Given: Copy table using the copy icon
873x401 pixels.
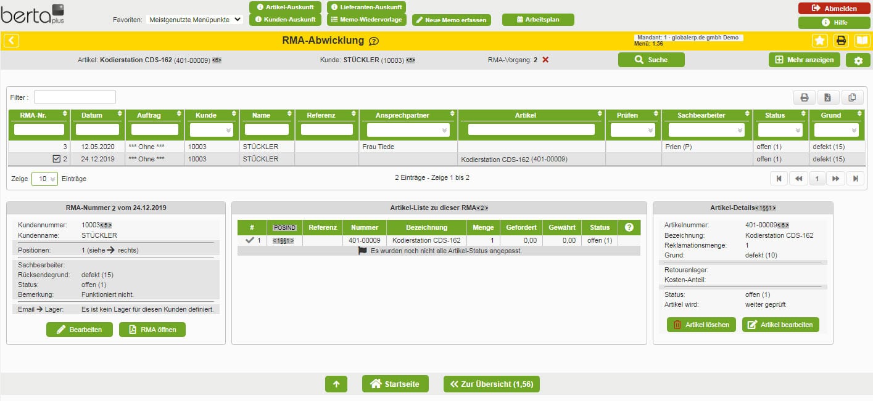Looking at the screenshot, I should tap(852, 97).
